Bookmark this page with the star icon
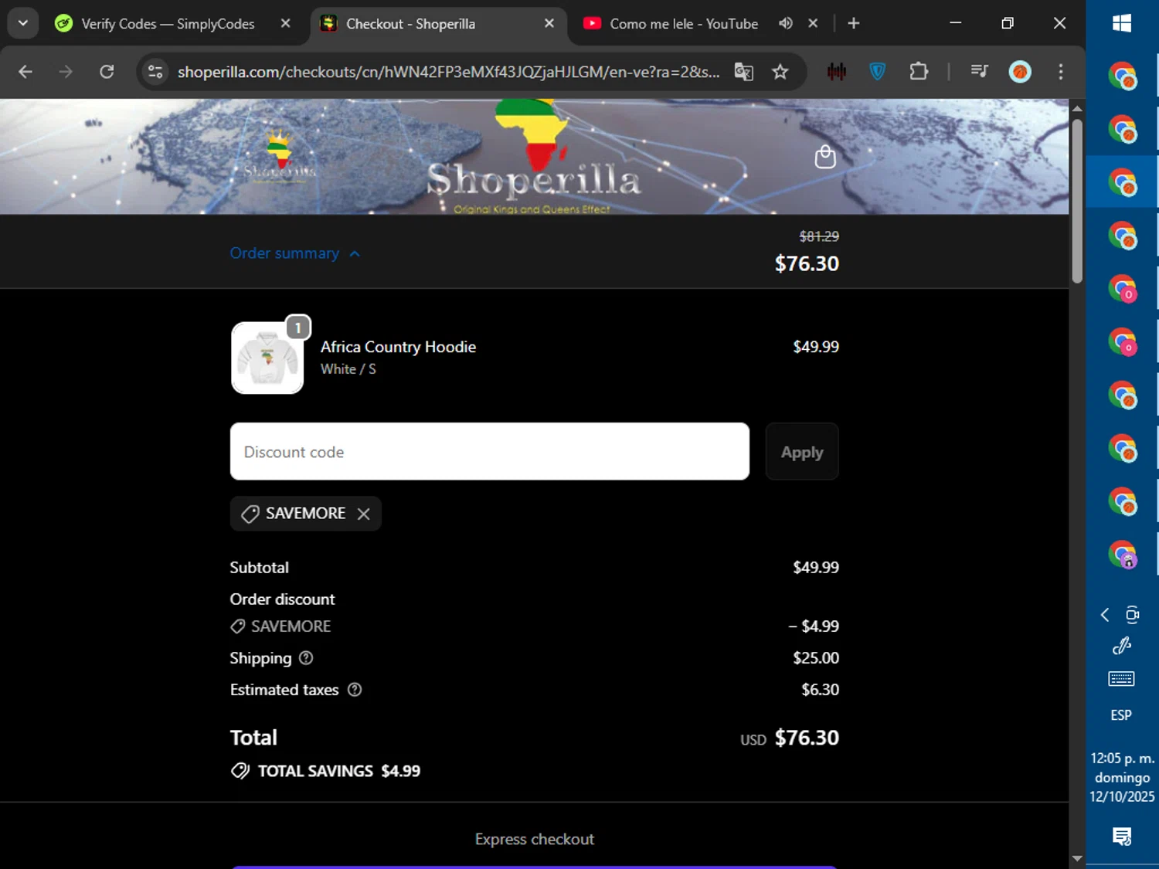The image size is (1159, 869). point(780,72)
